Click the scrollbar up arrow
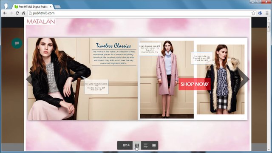The image size is (272, 153). (269, 19)
